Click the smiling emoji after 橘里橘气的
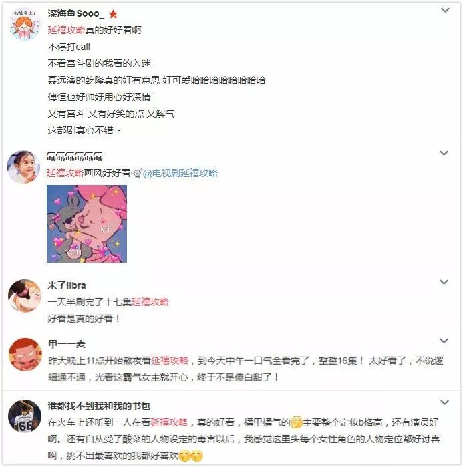463x467 pixels. 296,422
